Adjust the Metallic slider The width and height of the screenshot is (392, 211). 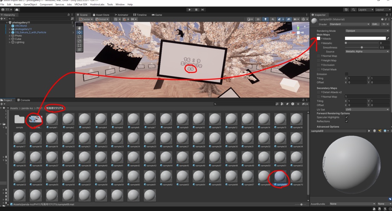point(362,43)
